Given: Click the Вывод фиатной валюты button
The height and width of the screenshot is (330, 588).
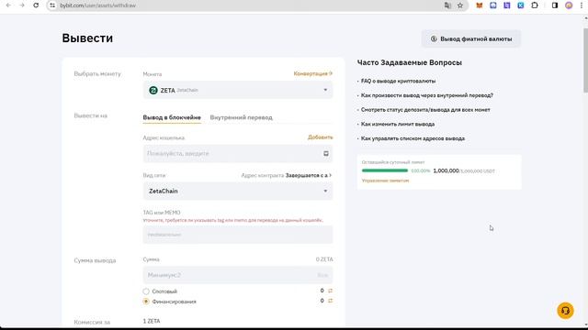Looking at the screenshot, I should click(x=471, y=38).
